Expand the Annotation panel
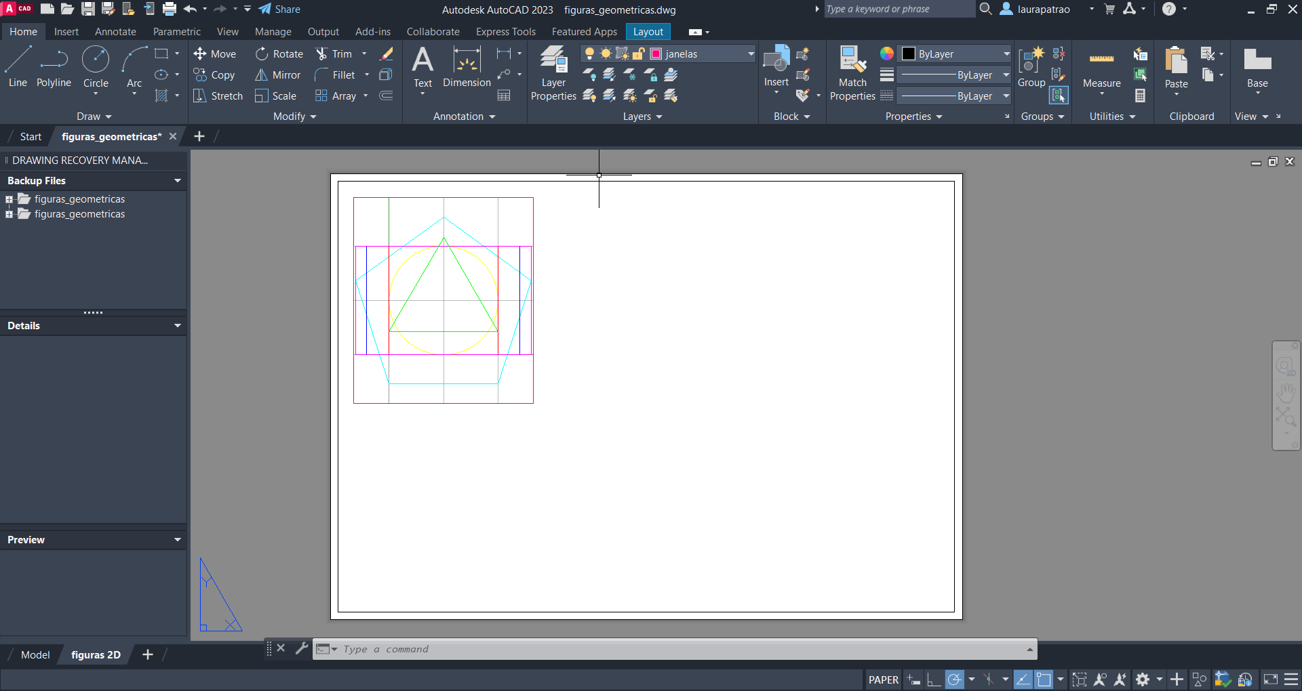The image size is (1302, 691). click(465, 117)
